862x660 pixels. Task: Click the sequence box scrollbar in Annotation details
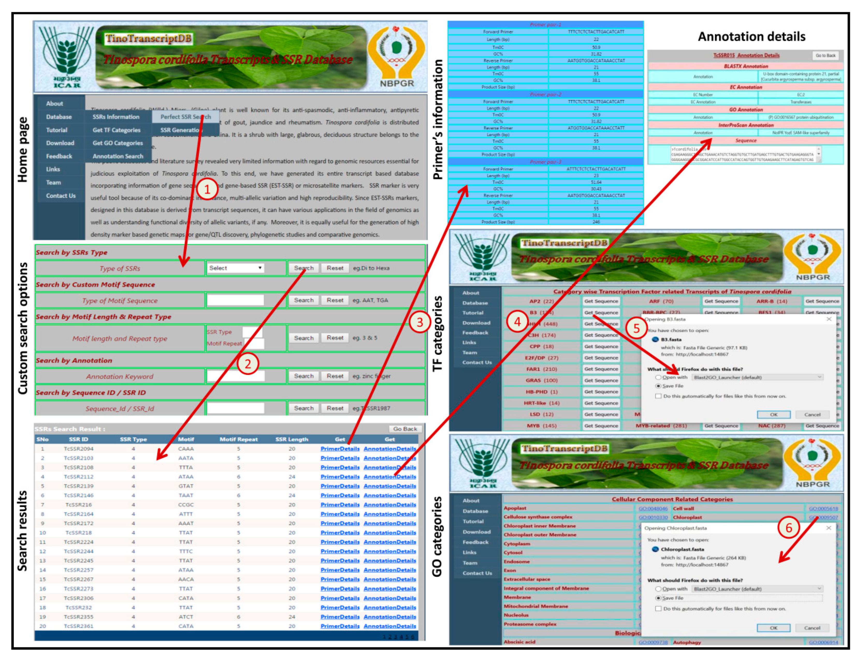818,154
